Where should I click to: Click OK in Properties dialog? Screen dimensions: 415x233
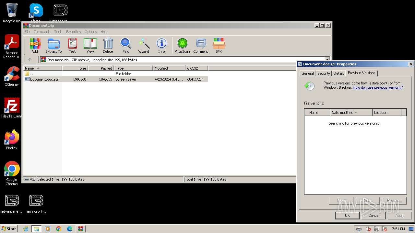(x=347, y=216)
